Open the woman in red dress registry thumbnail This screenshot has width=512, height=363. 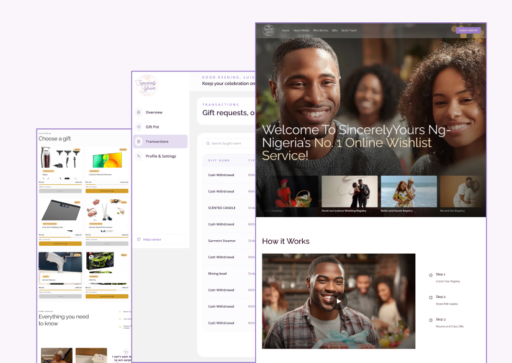[290, 191]
